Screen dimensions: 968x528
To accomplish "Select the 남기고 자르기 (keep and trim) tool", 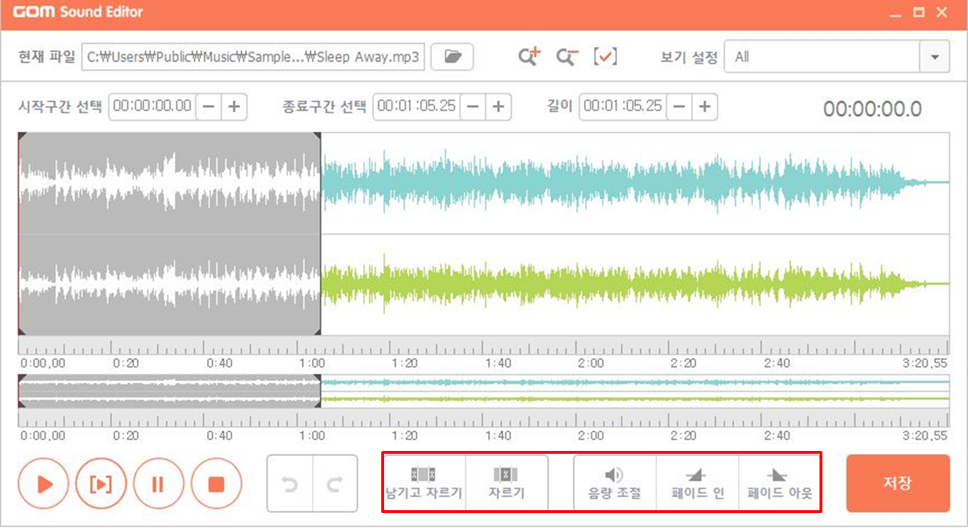I will click(x=425, y=482).
